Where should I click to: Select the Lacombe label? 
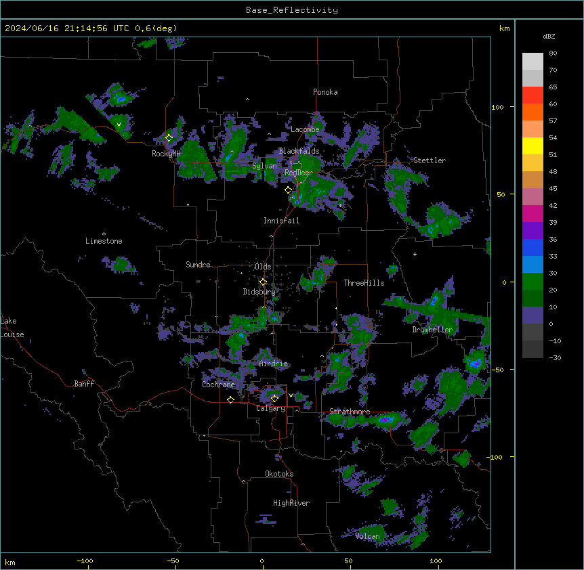click(x=305, y=129)
